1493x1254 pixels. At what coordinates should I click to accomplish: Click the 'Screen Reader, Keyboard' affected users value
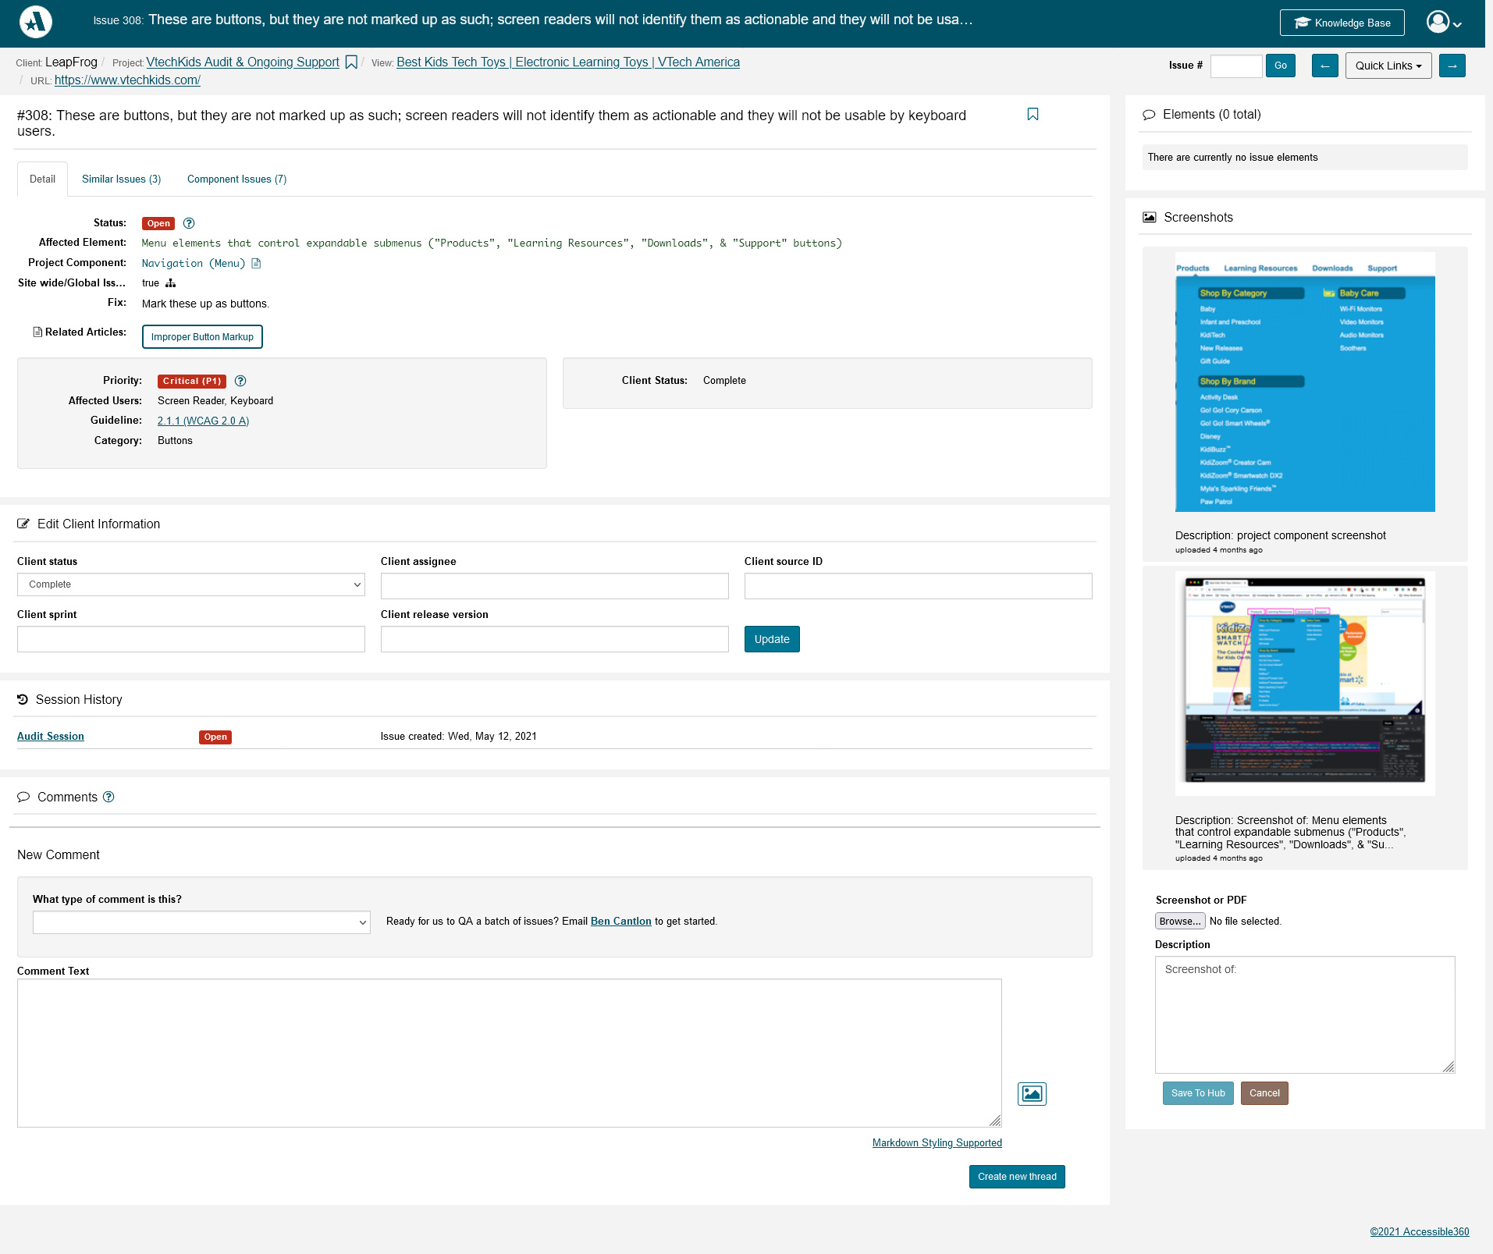[215, 401]
